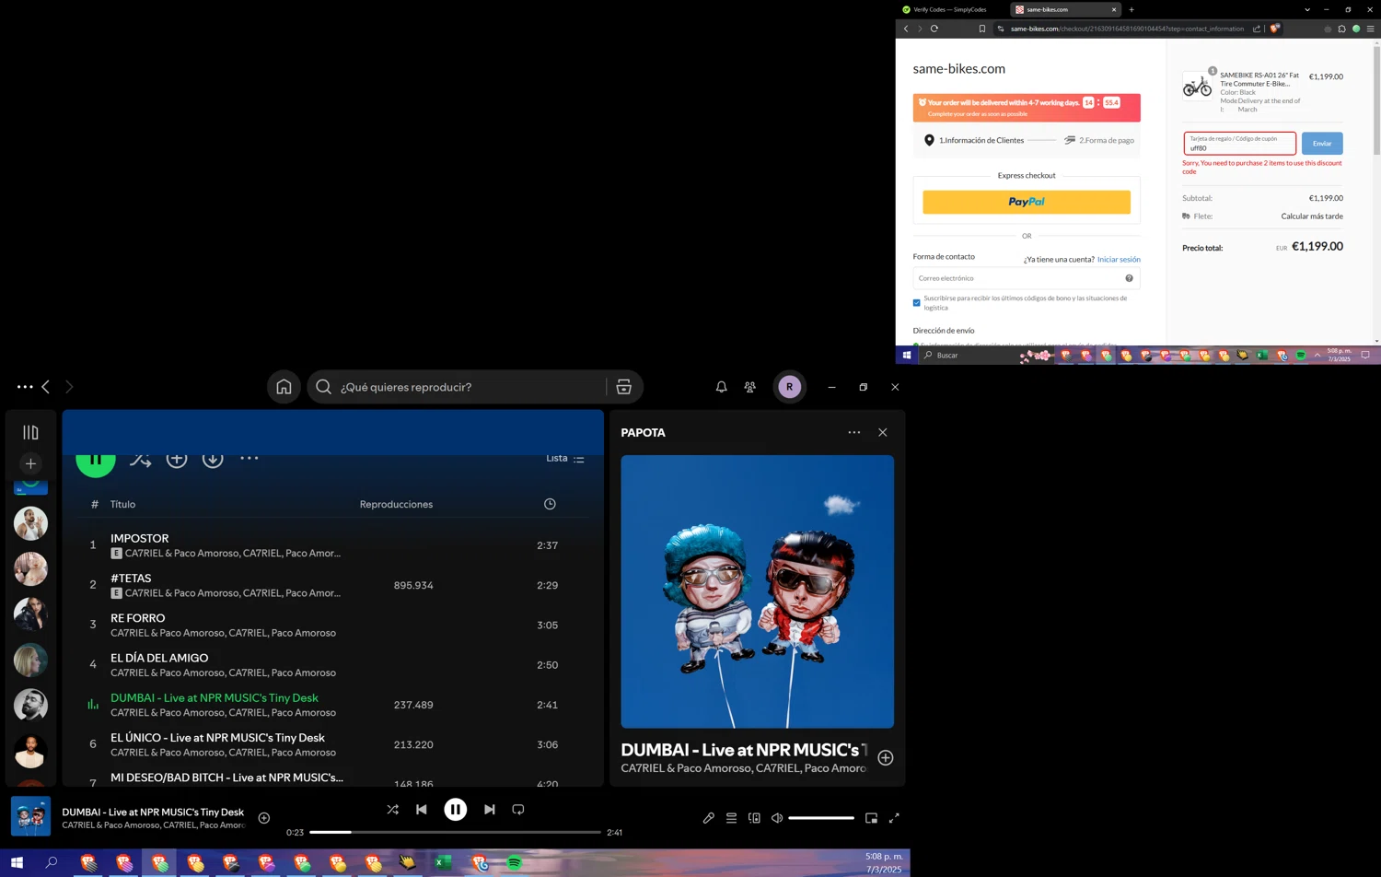This screenshot has height=877, width=1381.
Task: Pay with the PayPal express button
Action: (x=1027, y=202)
